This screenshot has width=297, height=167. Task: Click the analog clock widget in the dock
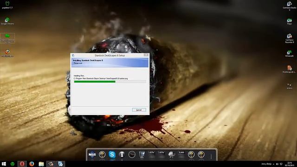[x=132, y=154]
